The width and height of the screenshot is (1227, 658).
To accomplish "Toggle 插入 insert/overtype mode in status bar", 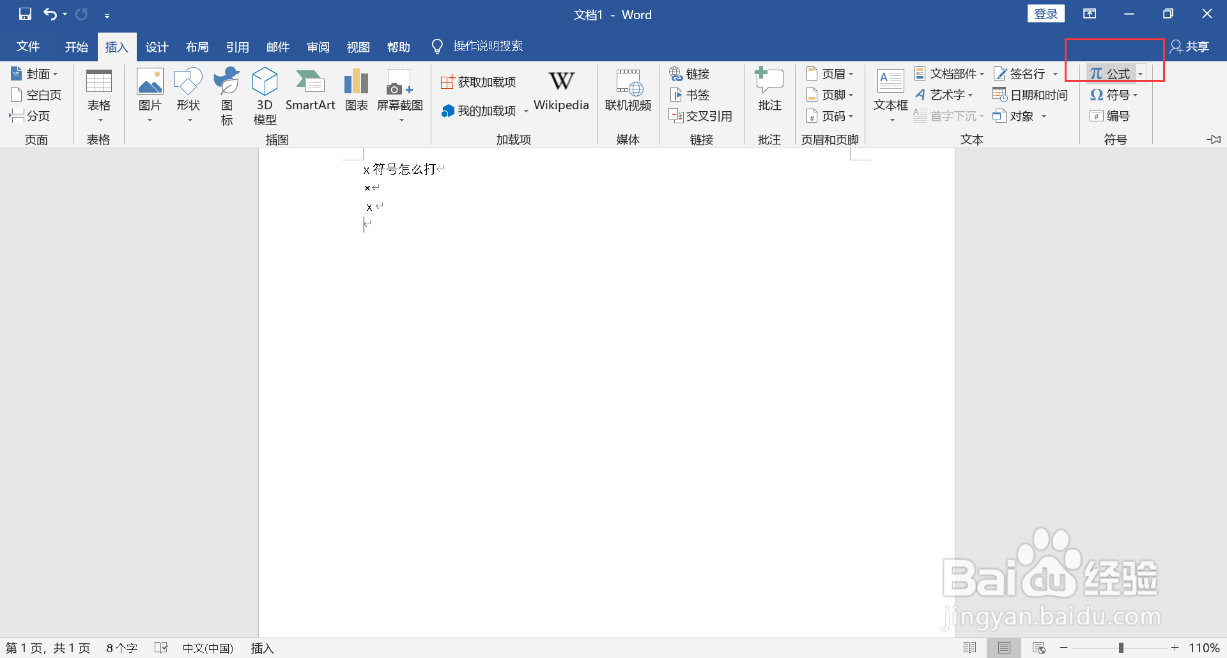I will pos(262,648).
